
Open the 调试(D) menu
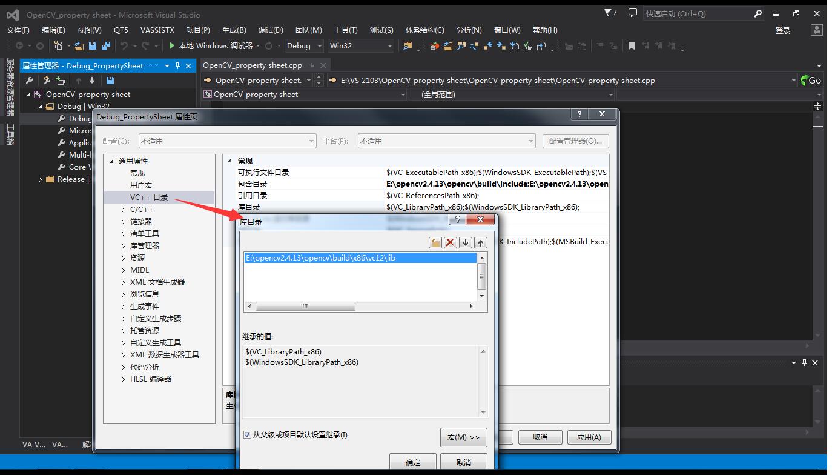point(271,30)
